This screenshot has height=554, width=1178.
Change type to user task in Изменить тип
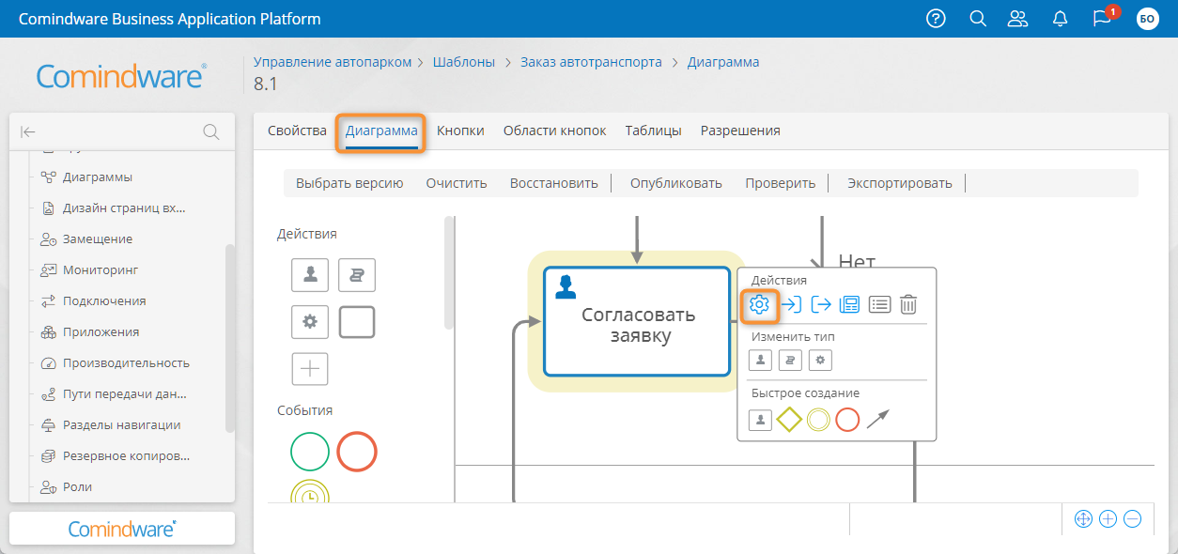[760, 360]
